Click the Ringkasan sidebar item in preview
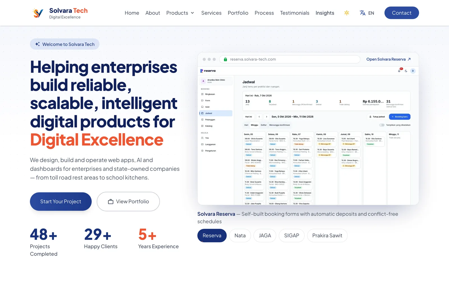The height and width of the screenshot is (281, 449). [x=216, y=94]
